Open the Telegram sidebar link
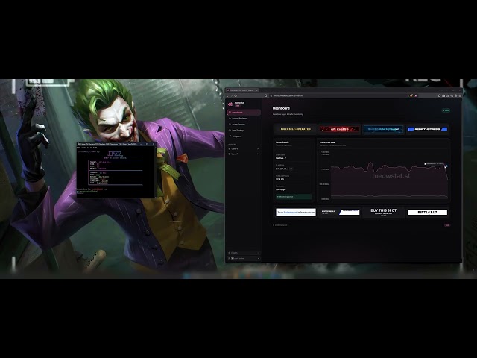 pos(244,136)
